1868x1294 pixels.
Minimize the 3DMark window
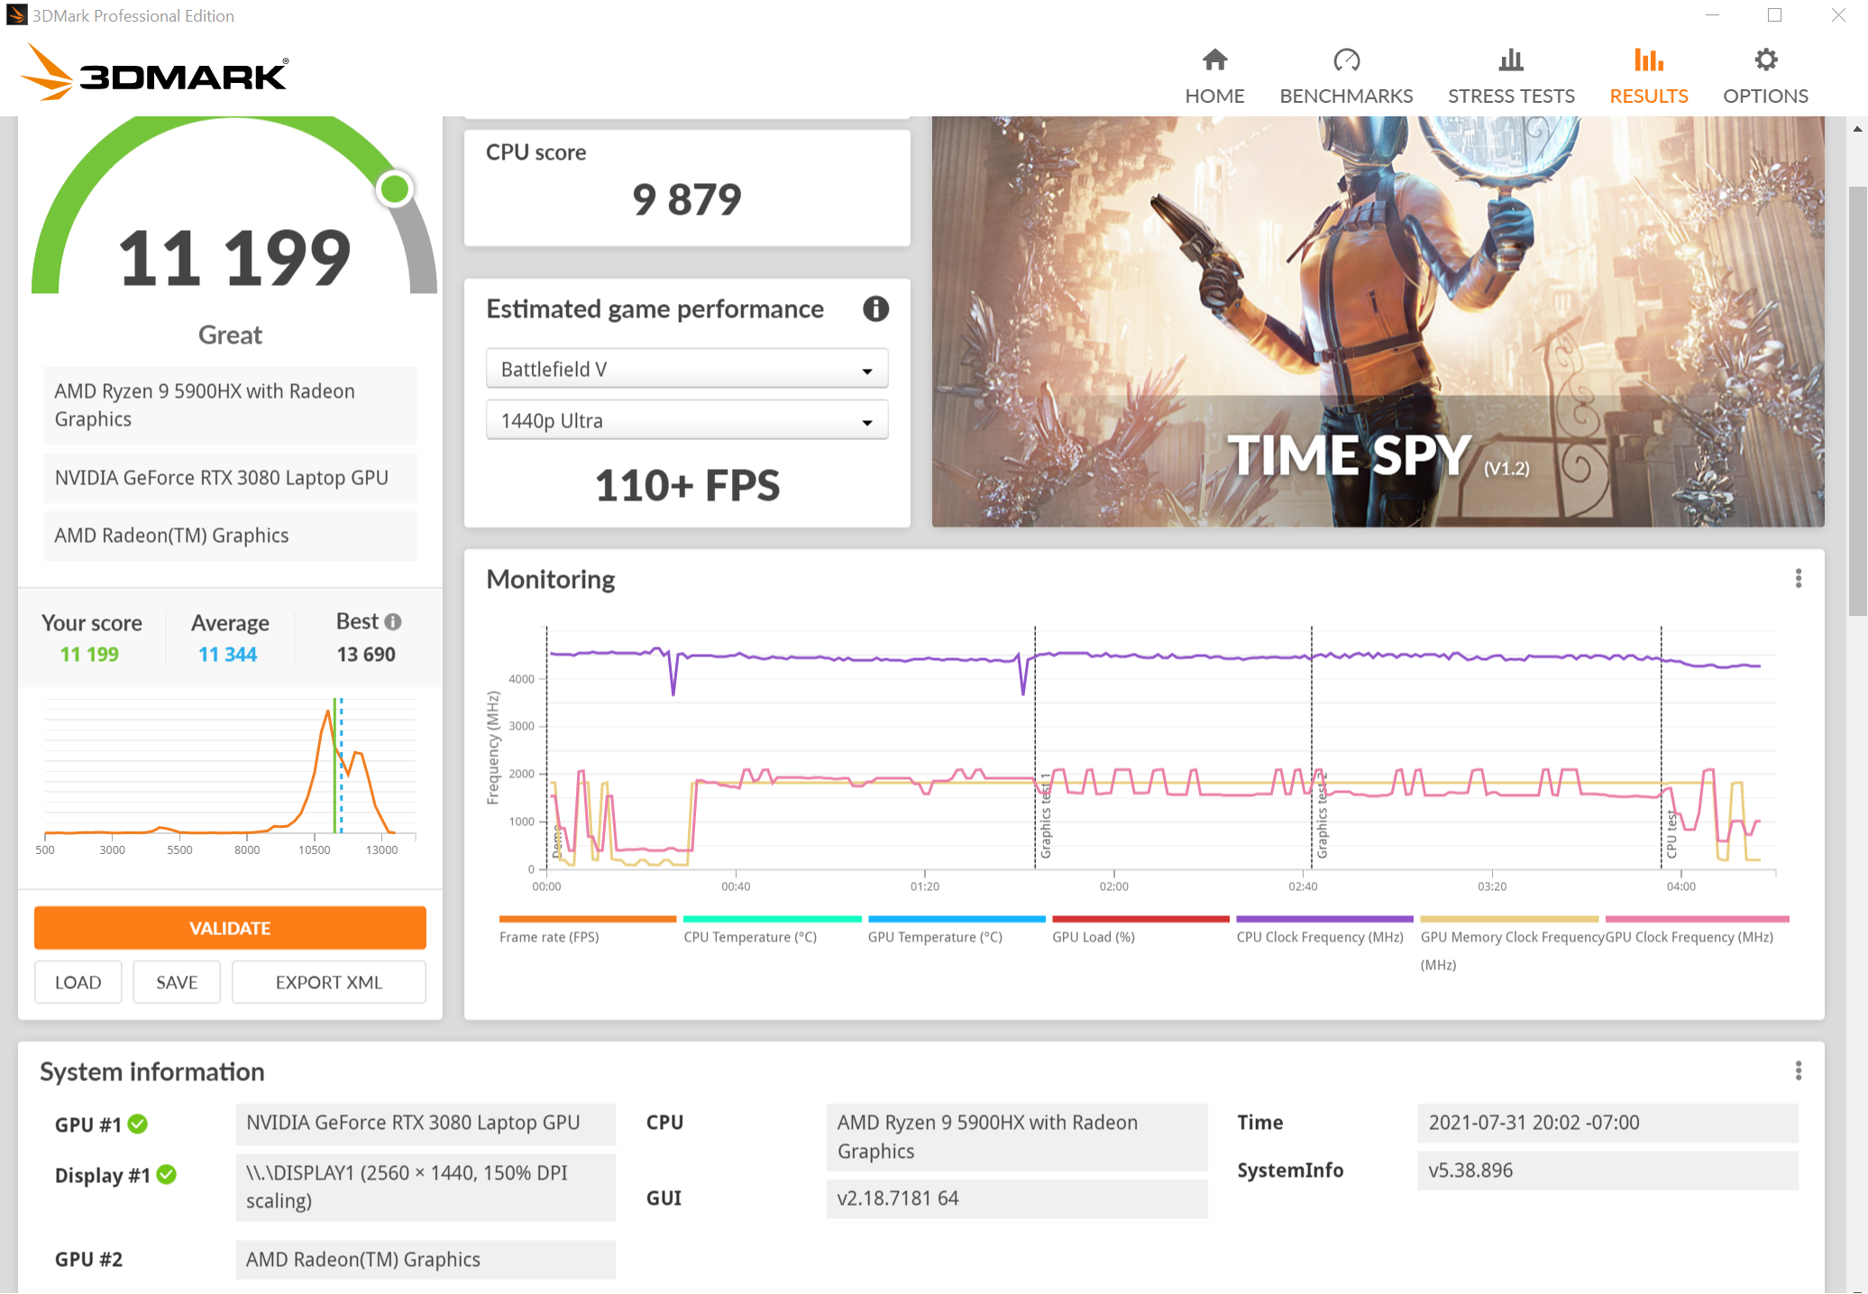(1712, 15)
